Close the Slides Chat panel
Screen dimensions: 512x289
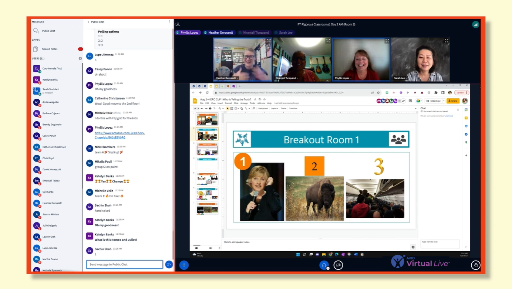point(458,109)
